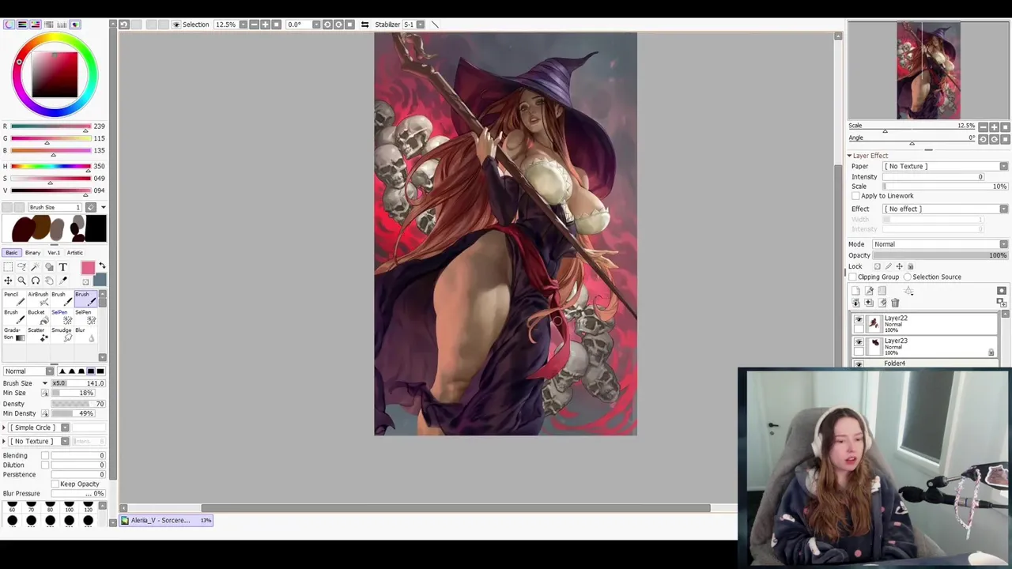This screenshot has width=1012, height=569.
Task: Choose the Pencil brush preset
Action: [13, 300]
